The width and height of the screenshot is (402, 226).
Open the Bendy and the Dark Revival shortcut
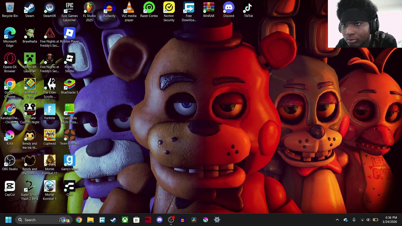pyautogui.click(x=30, y=165)
